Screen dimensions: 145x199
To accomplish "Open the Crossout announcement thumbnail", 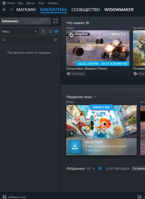I will [98, 48].
